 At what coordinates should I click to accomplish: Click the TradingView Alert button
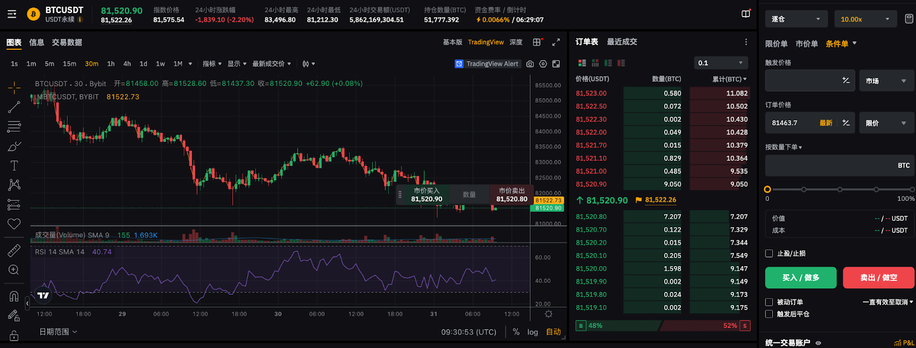click(487, 64)
